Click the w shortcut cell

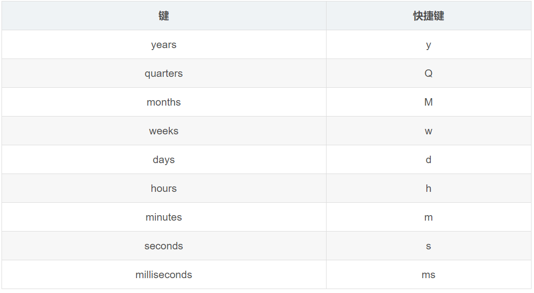click(428, 131)
